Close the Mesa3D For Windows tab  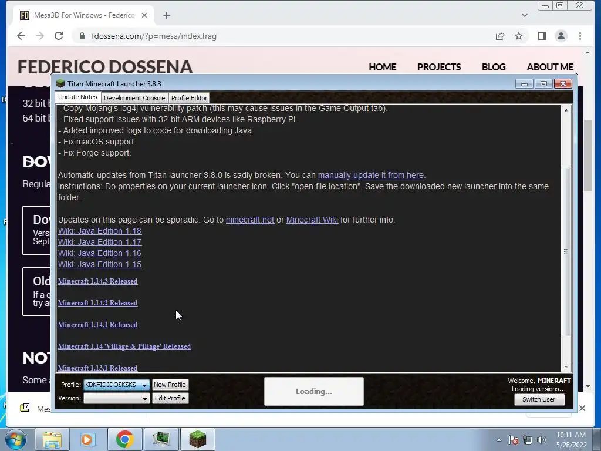(x=144, y=15)
